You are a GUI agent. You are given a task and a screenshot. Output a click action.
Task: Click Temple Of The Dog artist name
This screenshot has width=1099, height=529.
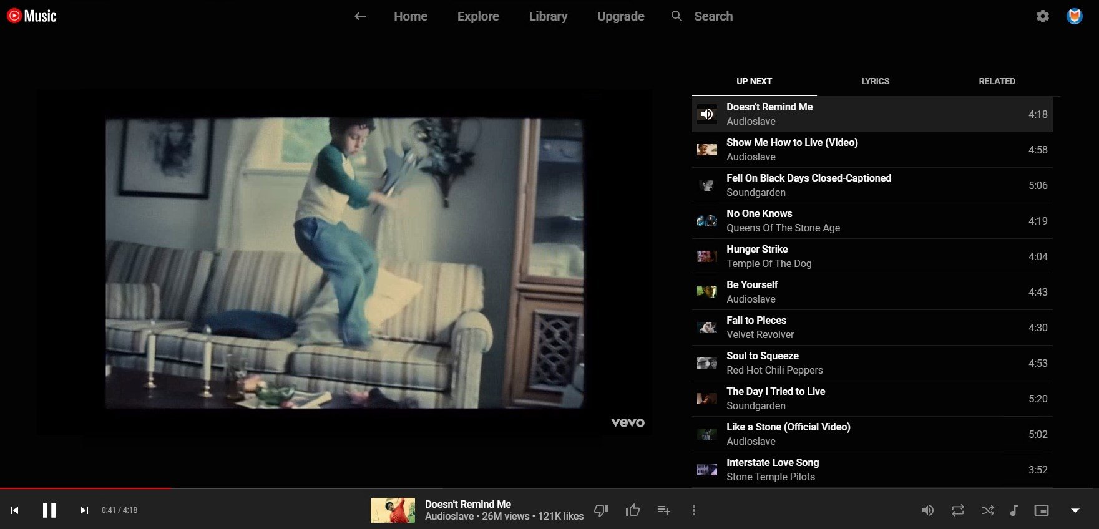pyautogui.click(x=769, y=264)
